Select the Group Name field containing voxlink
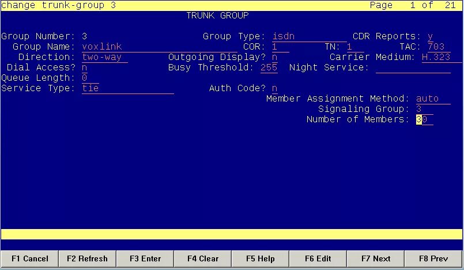The image size is (464, 270). tap(160, 47)
